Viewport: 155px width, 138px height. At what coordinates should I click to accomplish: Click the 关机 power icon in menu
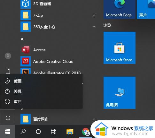(7, 91)
